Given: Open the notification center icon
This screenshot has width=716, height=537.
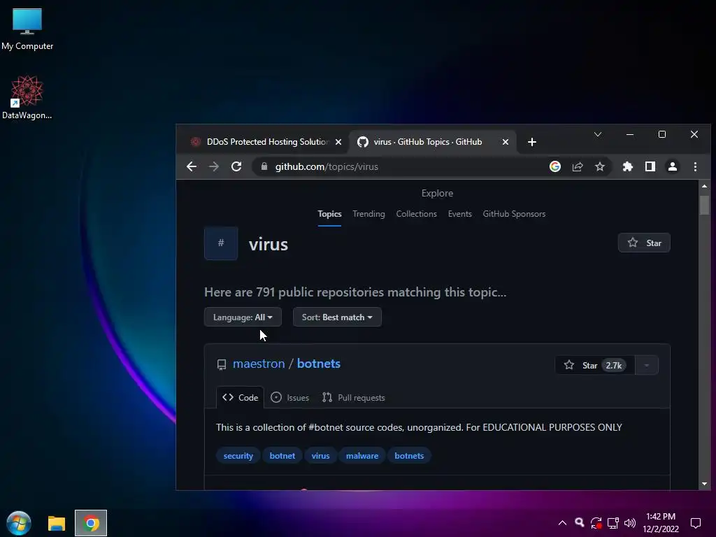Looking at the screenshot, I should pos(696,523).
